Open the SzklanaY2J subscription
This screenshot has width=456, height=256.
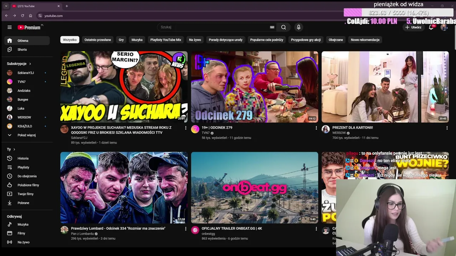click(27, 73)
